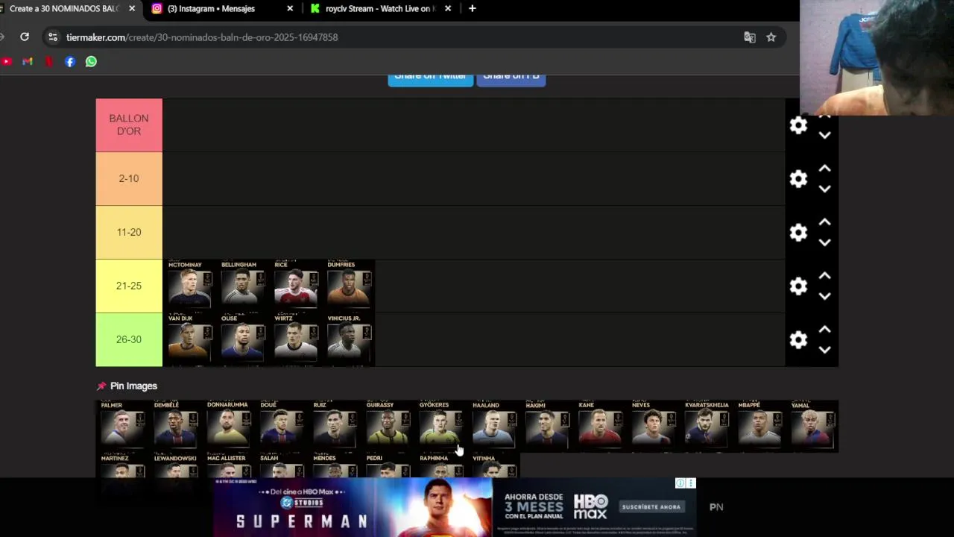Pick Mbappé card from image pool
The image size is (954, 537).
(759, 426)
